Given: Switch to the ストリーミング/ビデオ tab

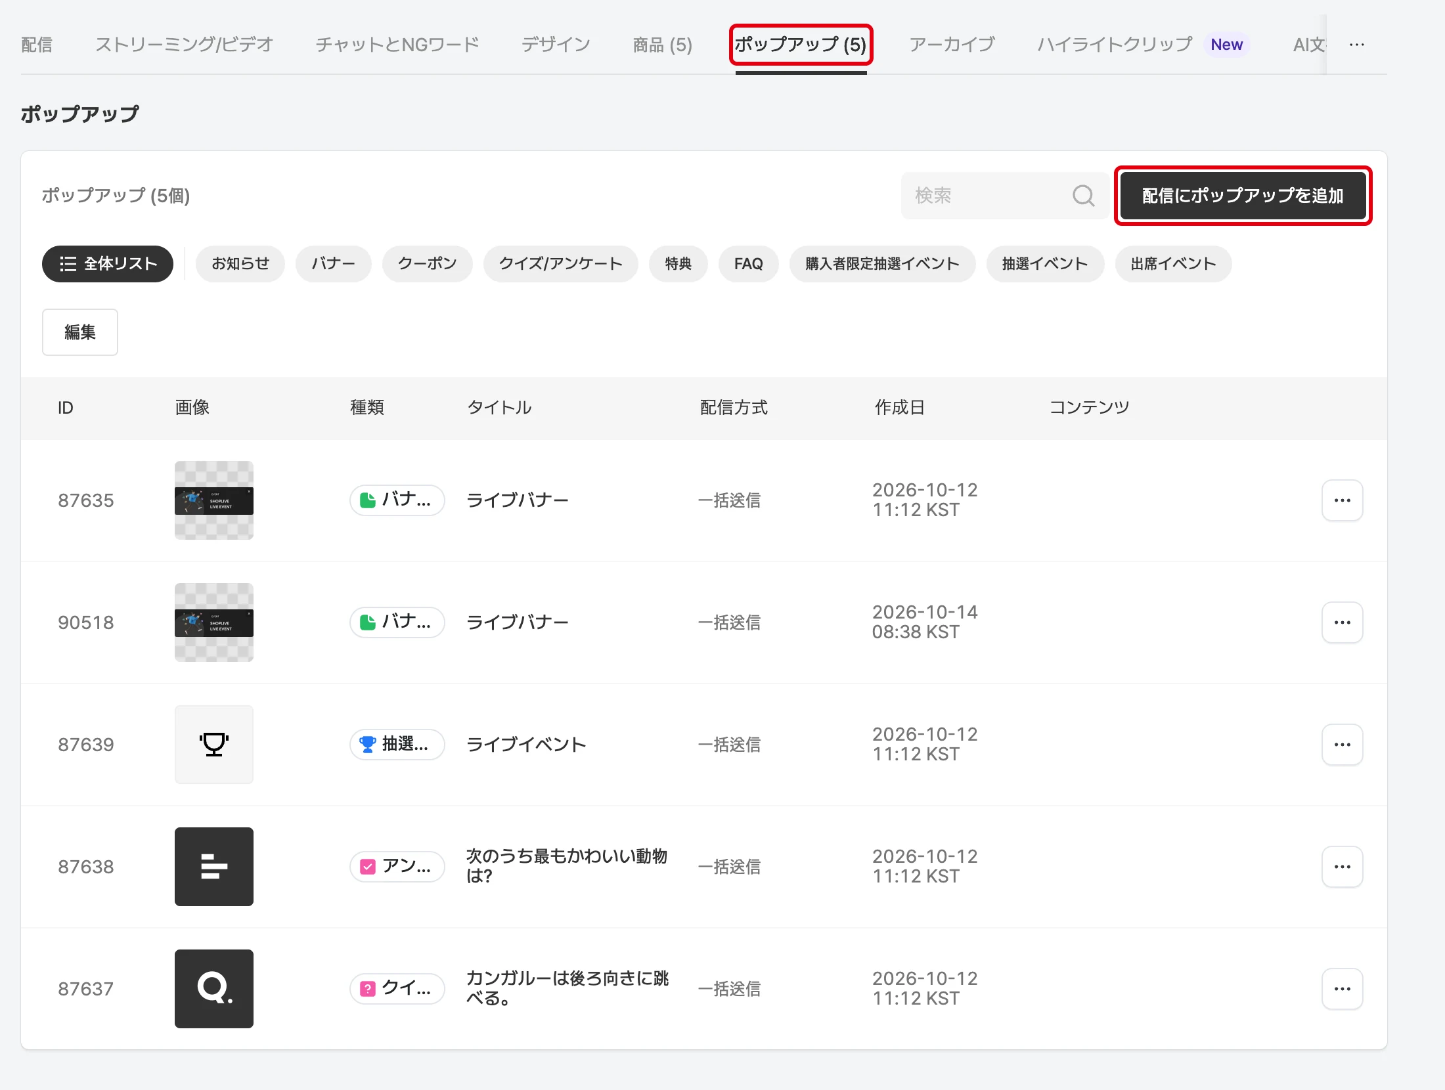Looking at the screenshot, I should coord(184,45).
